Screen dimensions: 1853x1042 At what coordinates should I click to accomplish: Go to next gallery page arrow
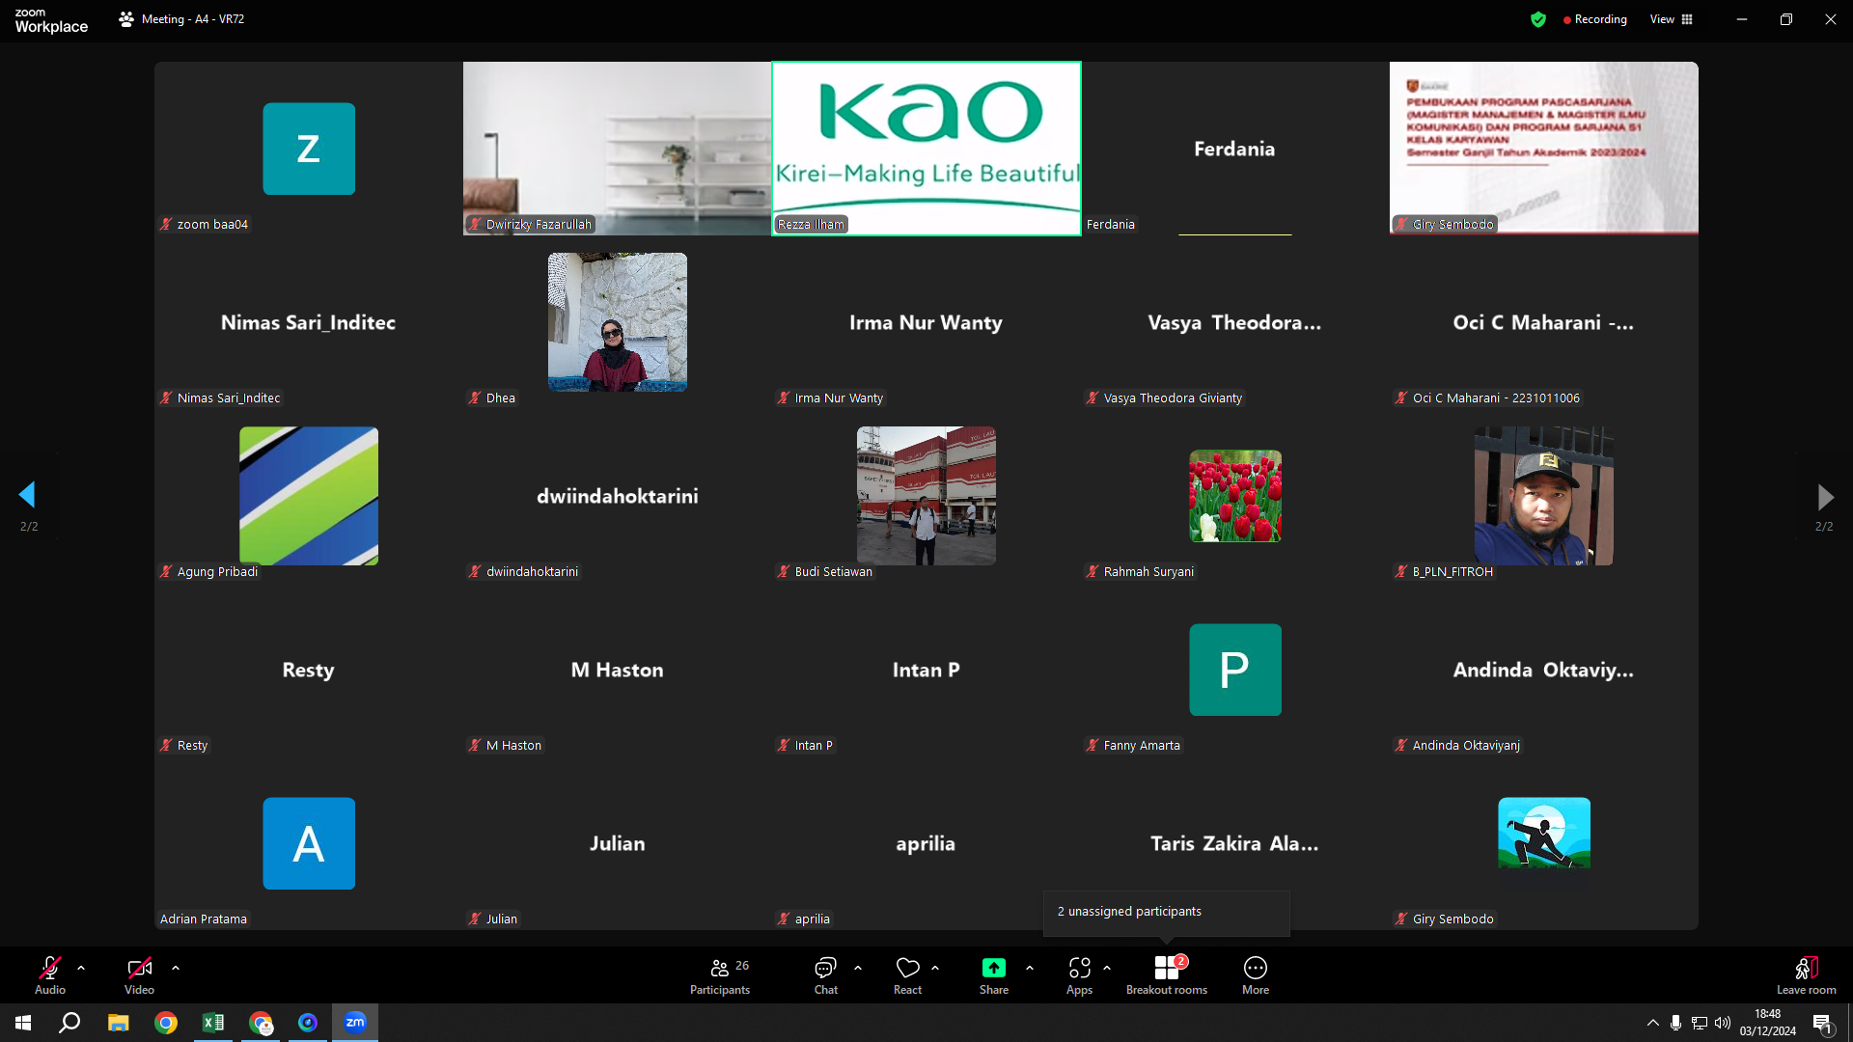(x=1825, y=497)
